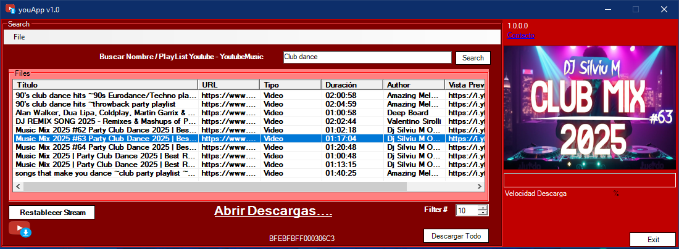Click the Restablecer Stream button
The height and width of the screenshot is (249, 679).
point(51,212)
